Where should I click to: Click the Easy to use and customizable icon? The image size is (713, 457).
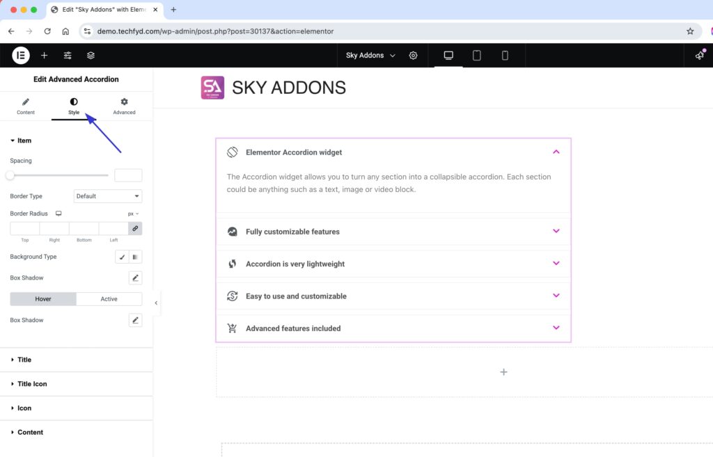pos(233,296)
